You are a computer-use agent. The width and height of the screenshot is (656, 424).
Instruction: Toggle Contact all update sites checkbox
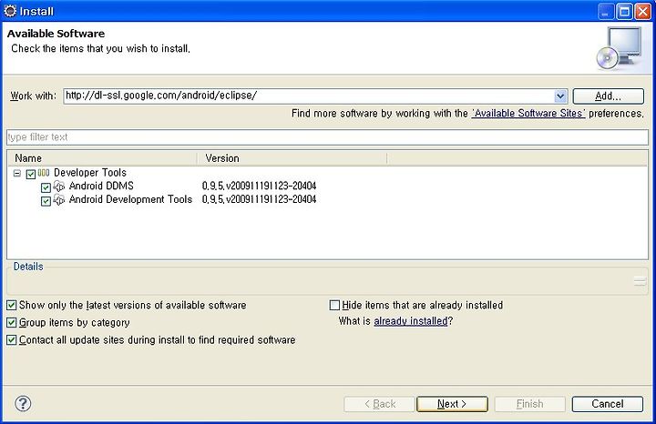(x=12, y=340)
